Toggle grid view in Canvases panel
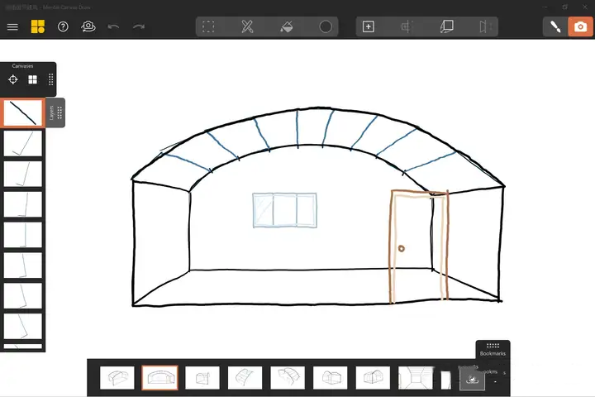 [x=33, y=80]
